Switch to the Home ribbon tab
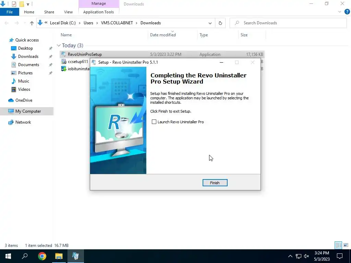Image resolution: width=351 pixels, height=263 pixels. tap(29, 12)
